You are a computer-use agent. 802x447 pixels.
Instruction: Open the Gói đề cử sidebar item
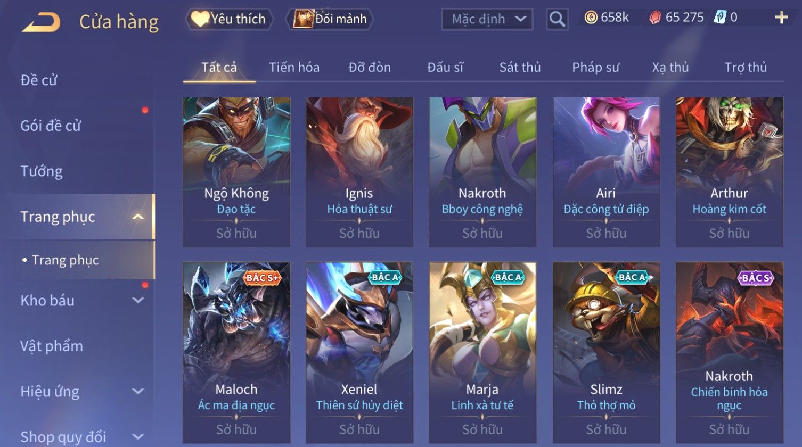pos(51,126)
